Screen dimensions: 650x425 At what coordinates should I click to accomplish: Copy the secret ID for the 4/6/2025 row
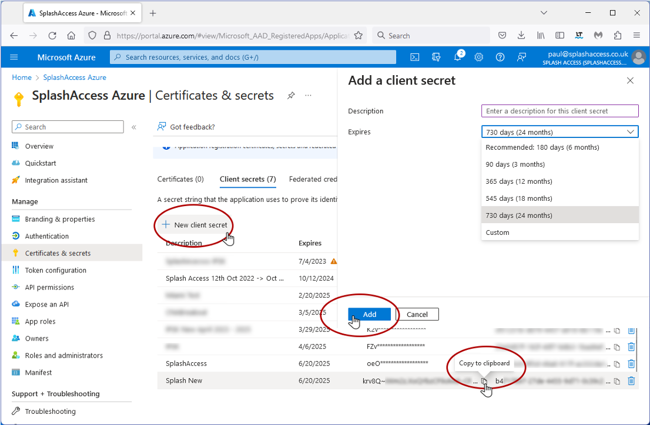pyautogui.click(x=617, y=347)
